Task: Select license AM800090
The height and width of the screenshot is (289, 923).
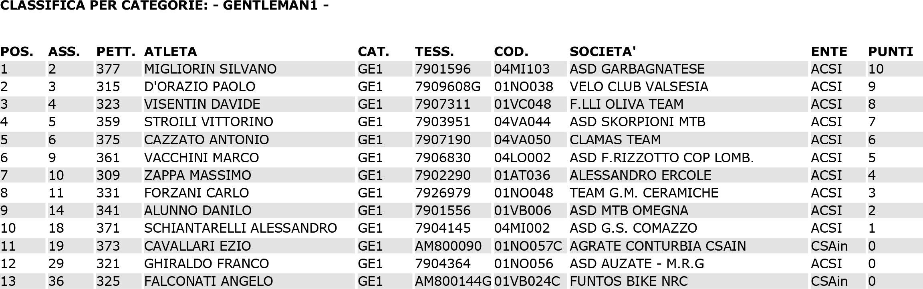Action: coord(448,246)
